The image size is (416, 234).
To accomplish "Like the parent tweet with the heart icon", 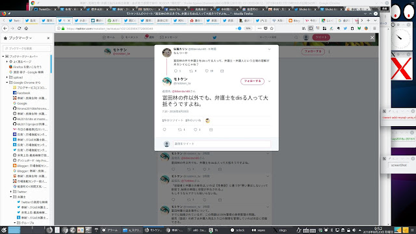I will click(207, 71).
